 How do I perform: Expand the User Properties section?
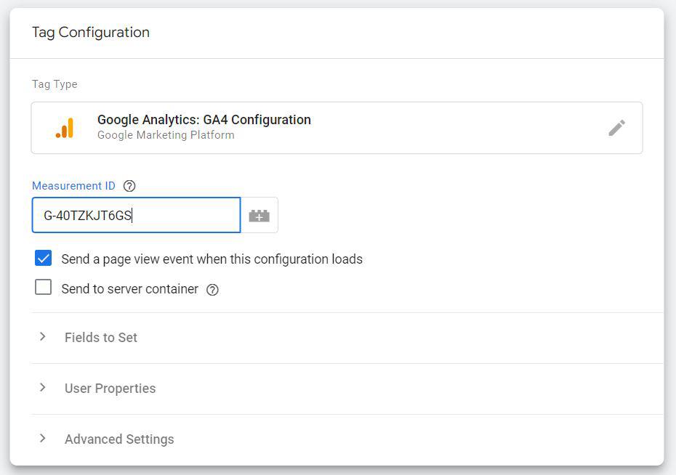coord(110,388)
